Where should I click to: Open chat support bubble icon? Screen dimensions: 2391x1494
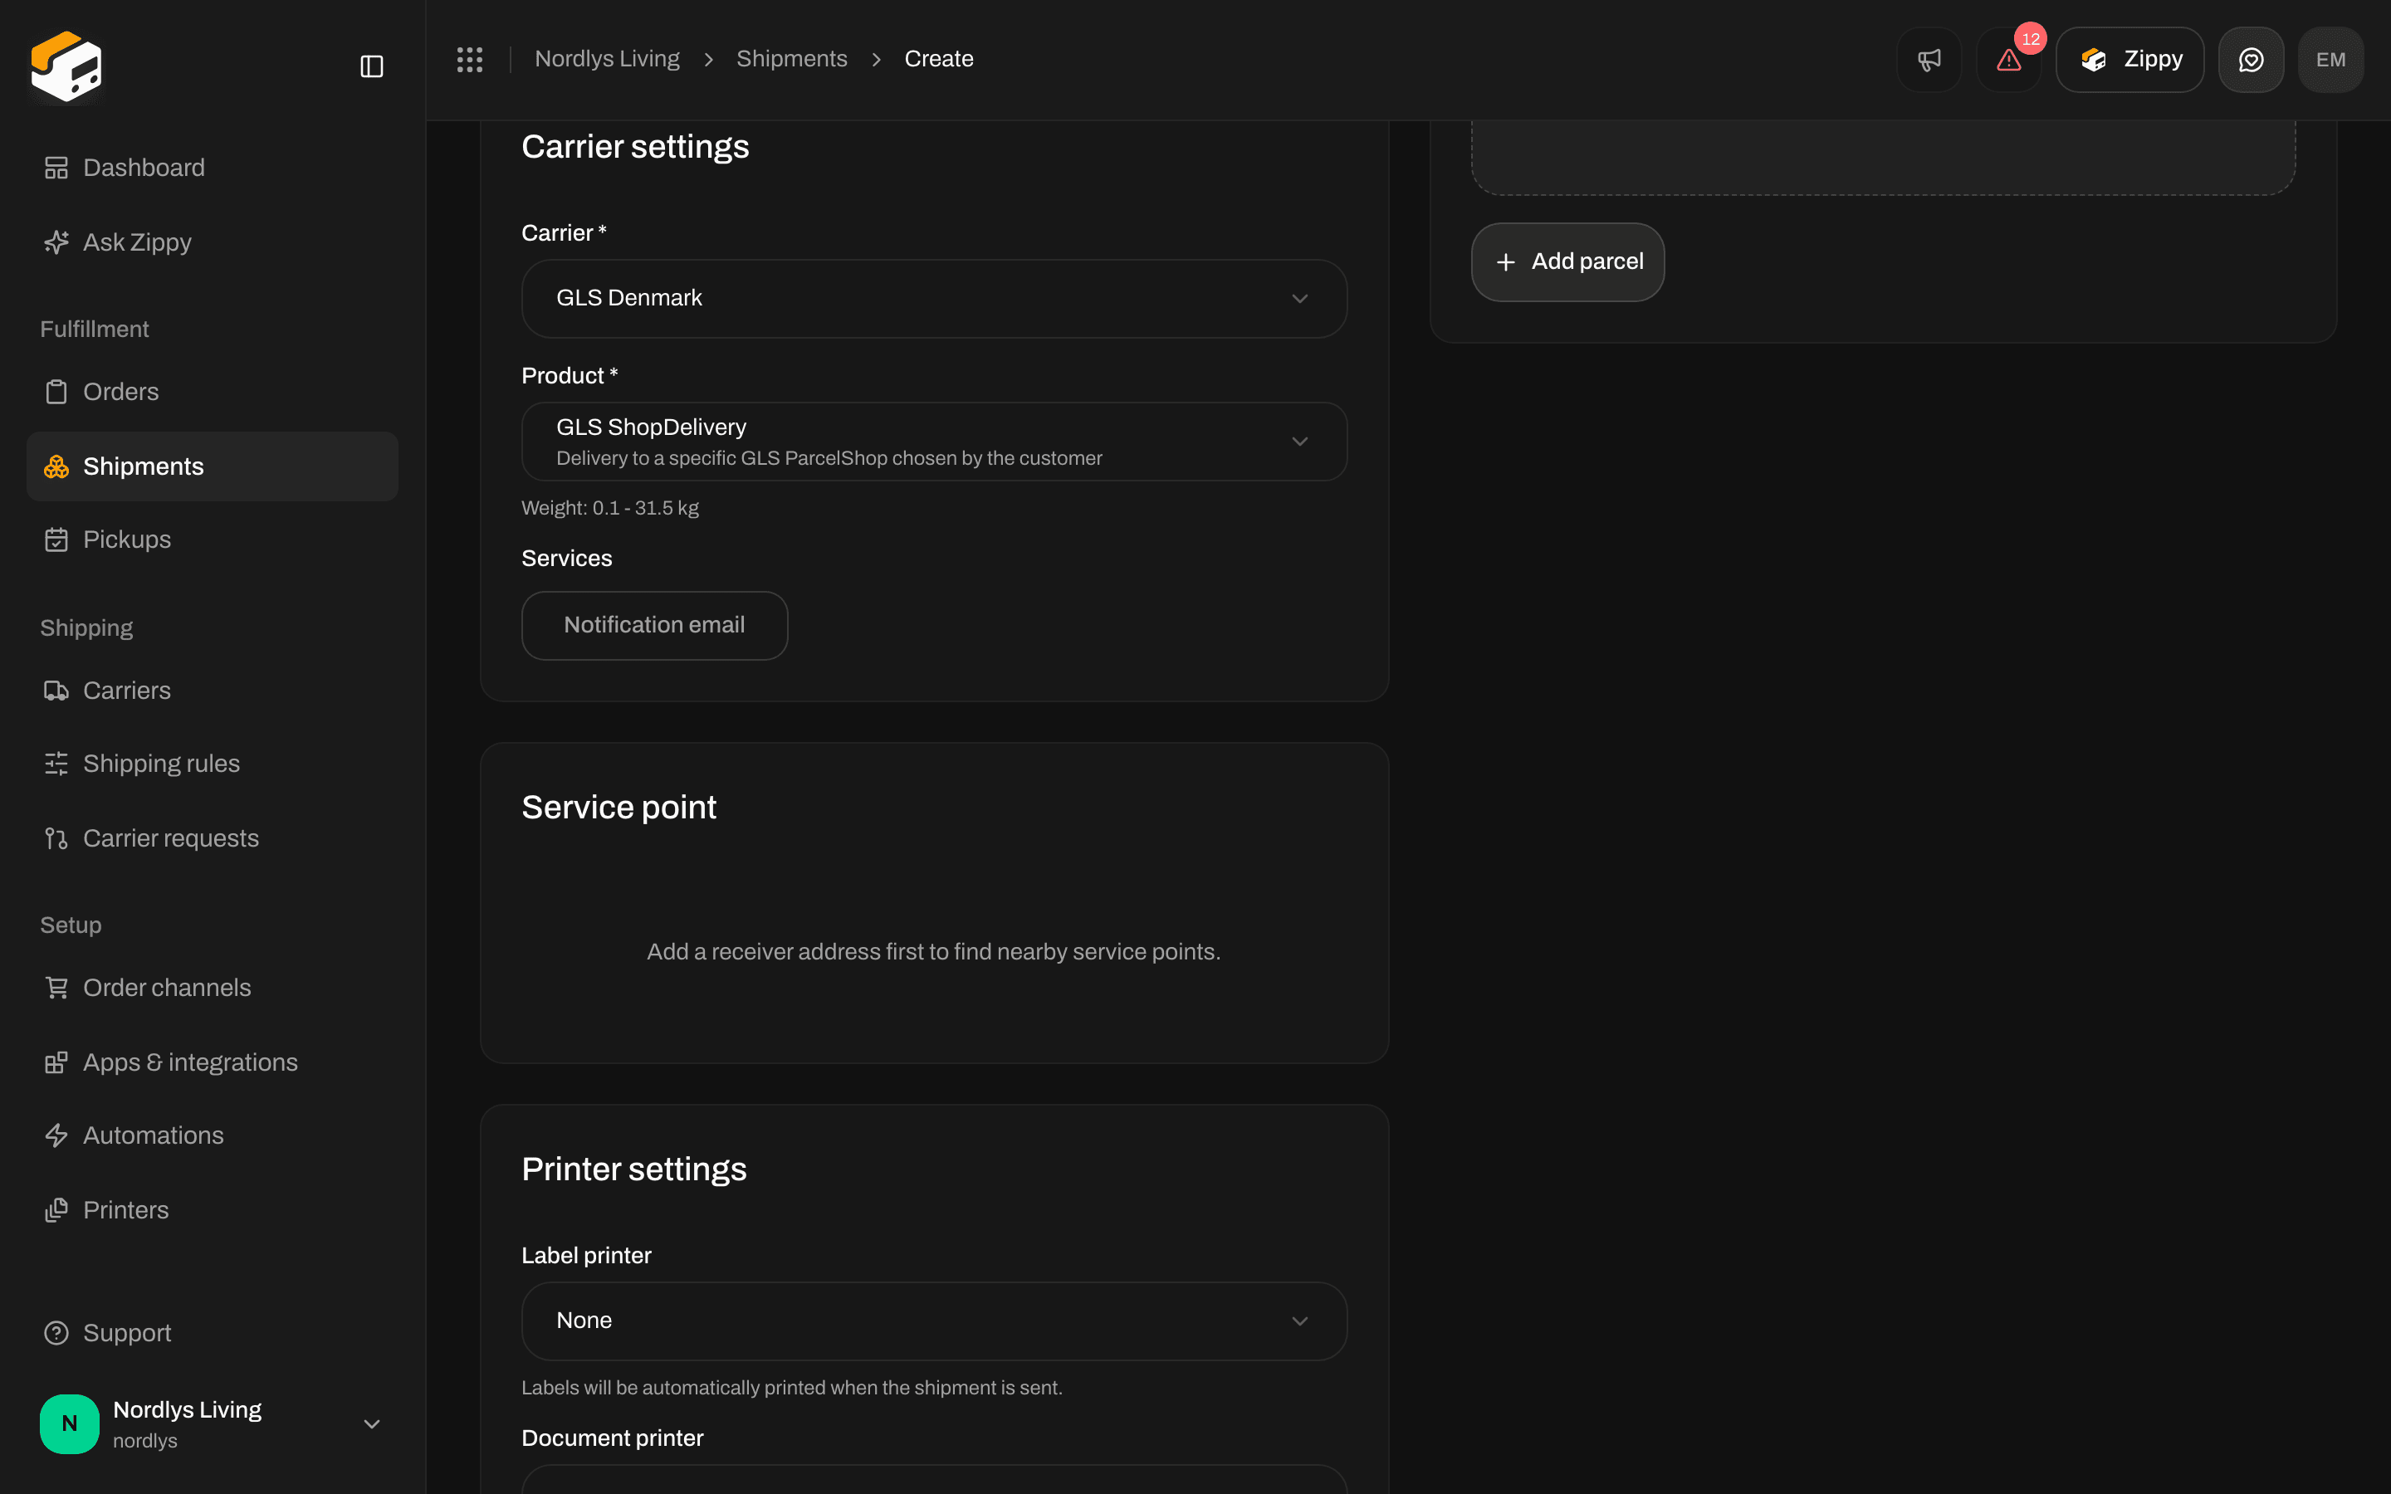coord(2251,61)
